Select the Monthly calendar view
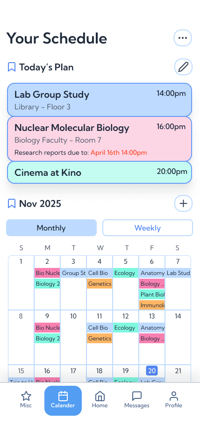 [51, 228]
